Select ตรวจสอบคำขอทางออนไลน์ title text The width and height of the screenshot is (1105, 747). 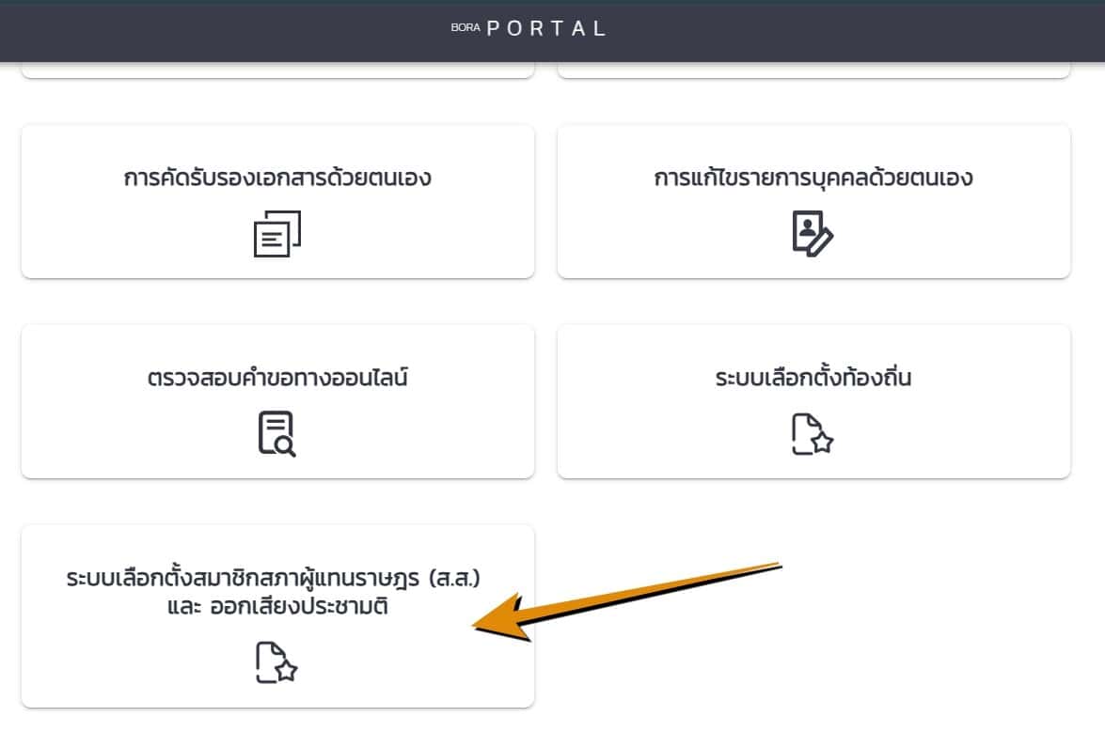[276, 378]
